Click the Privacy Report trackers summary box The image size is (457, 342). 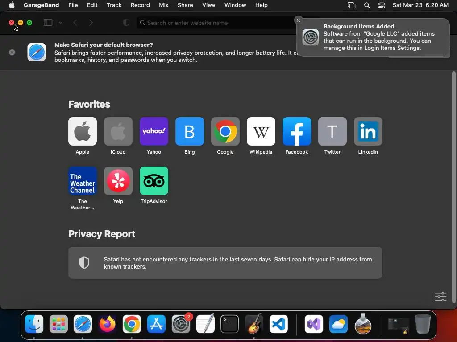225,263
